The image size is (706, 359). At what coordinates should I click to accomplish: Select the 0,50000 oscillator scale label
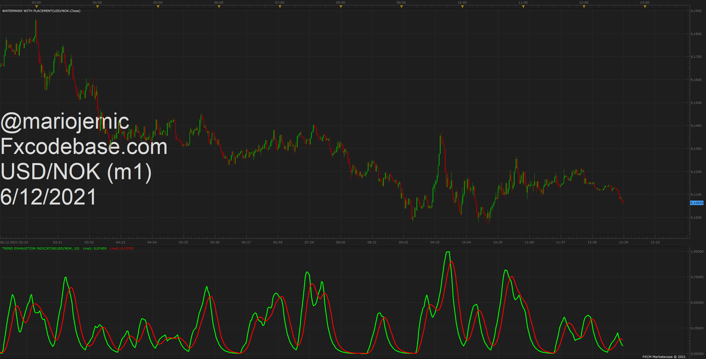coord(697,303)
